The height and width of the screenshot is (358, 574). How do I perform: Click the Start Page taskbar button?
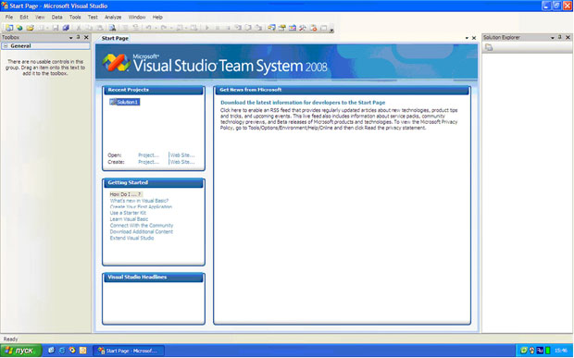point(128,351)
